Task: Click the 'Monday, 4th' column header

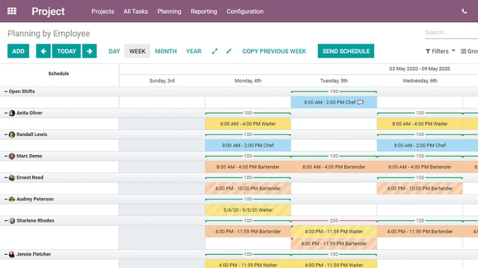Action: click(x=248, y=81)
